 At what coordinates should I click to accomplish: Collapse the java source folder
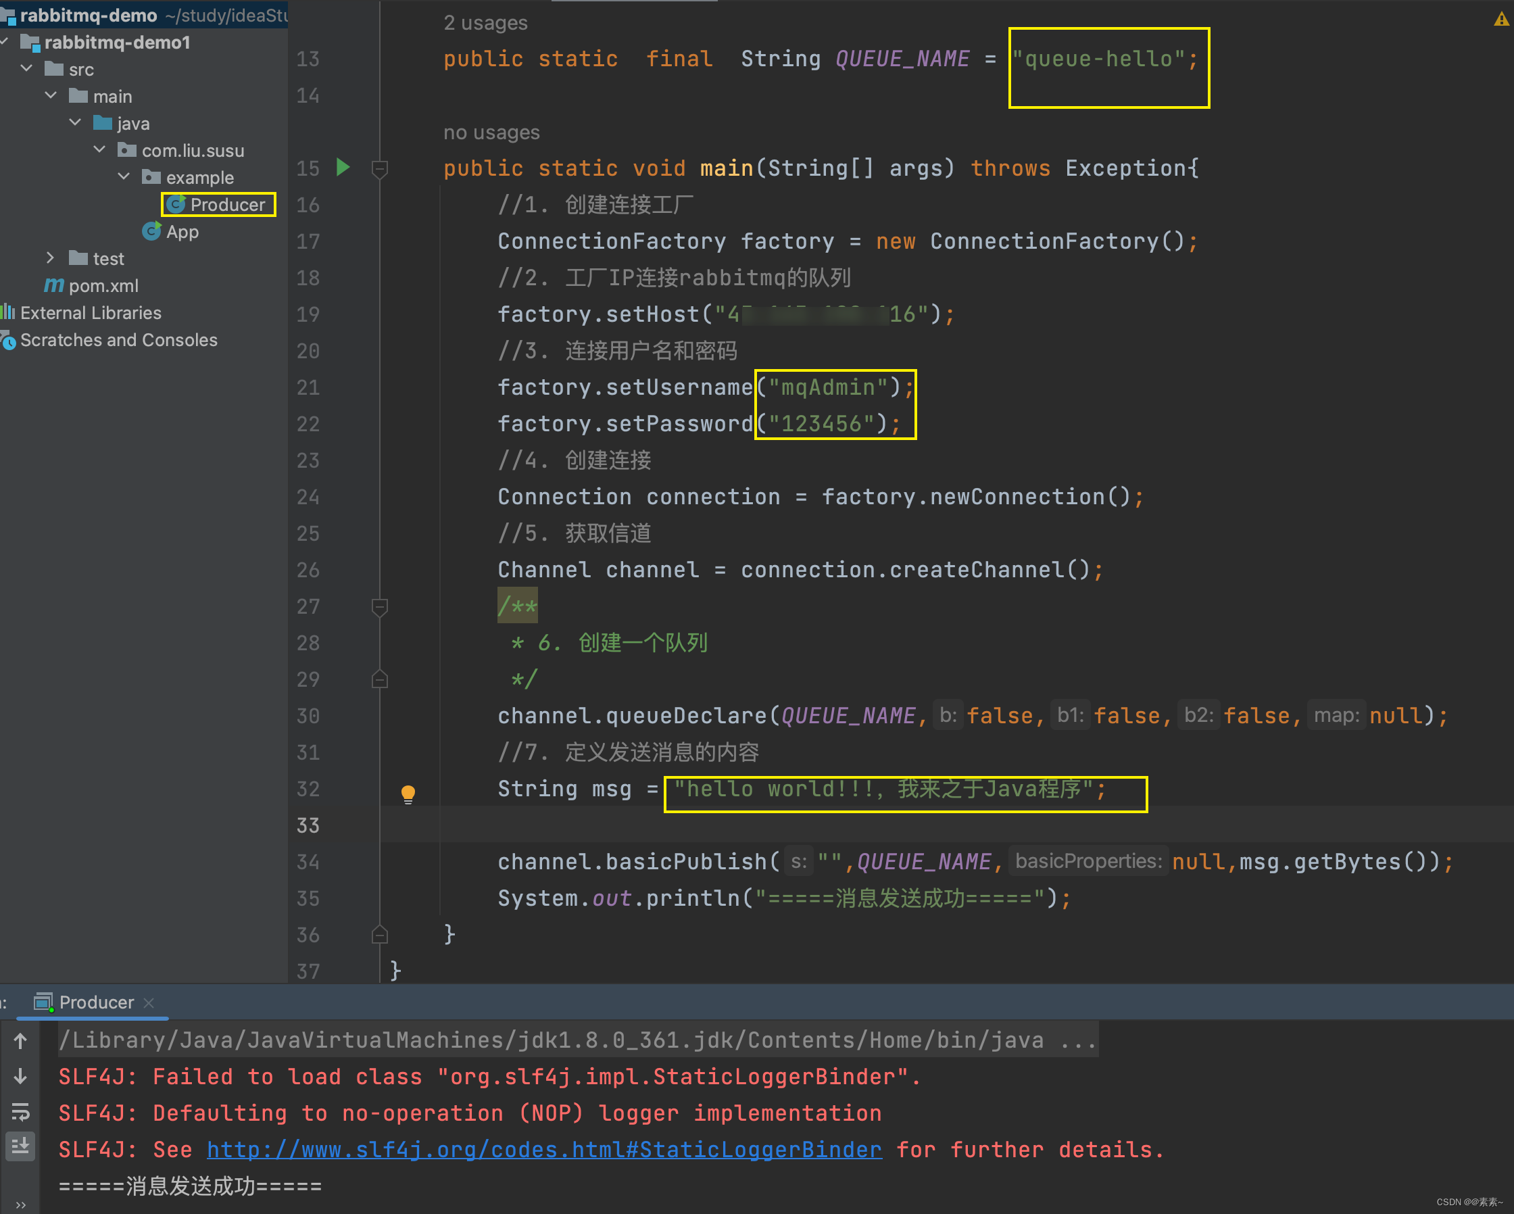coord(75,123)
